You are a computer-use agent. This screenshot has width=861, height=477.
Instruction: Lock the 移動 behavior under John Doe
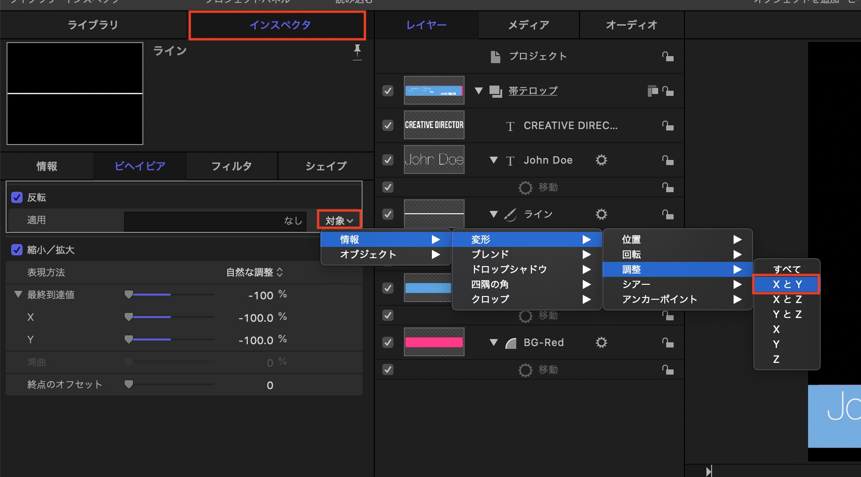pos(668,187)
